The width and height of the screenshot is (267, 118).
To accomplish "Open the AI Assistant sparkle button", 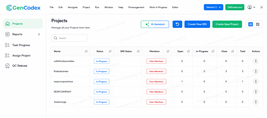I will click(155, 24).
